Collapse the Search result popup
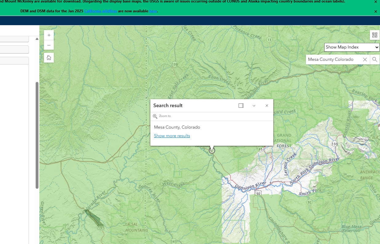 click(x=254, y=106)
